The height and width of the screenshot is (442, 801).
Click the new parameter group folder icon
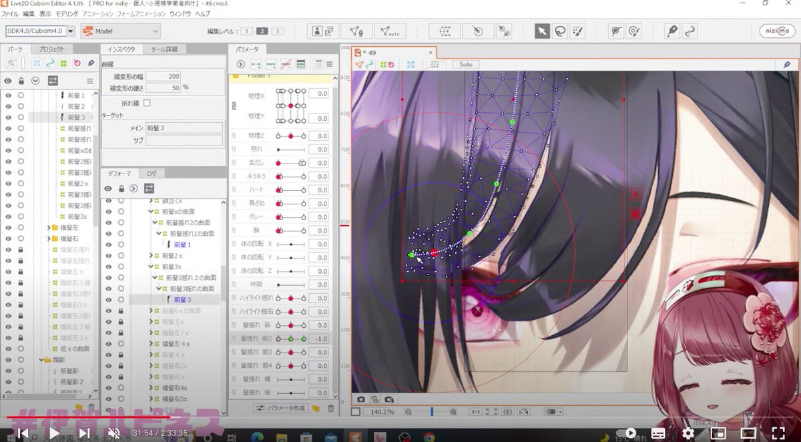point(316,408)
